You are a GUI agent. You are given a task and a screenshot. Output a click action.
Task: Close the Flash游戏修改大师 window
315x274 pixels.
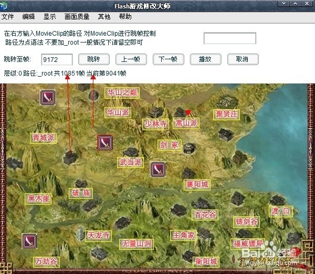pos(307,4)
